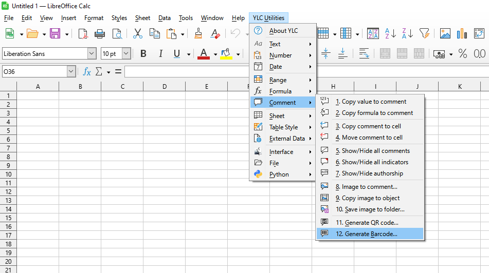Open the Table Style submenu
The height and width of the screenshot is (273, 489).
[283, 127]
